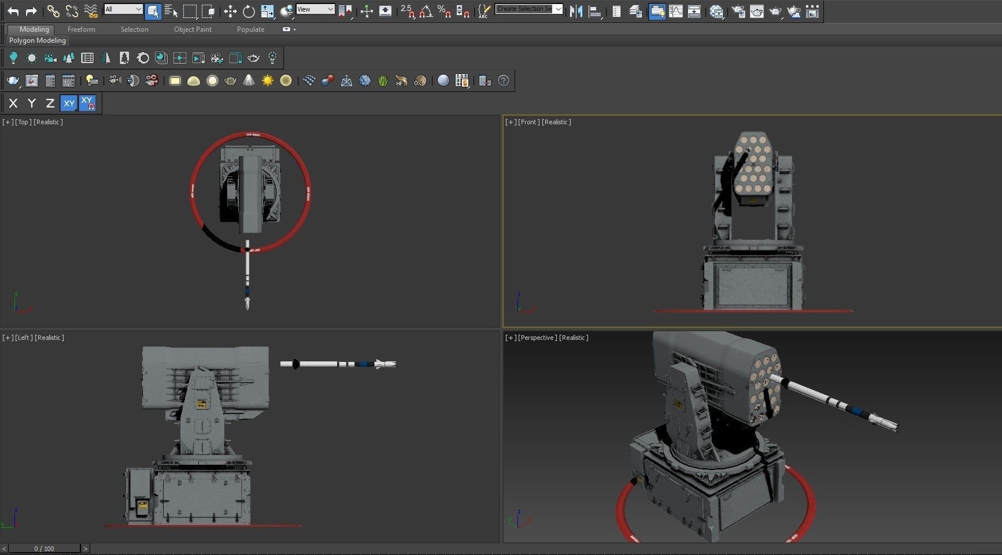Switch to the Modeling ribbon tab
Viewport: 1002px width, 555px height.
point(34,29)
